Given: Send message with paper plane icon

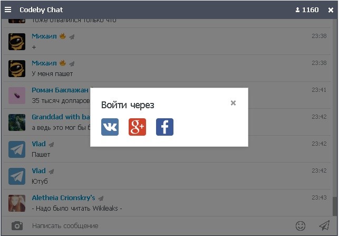Looking at the screenshot, I should 324,225.
